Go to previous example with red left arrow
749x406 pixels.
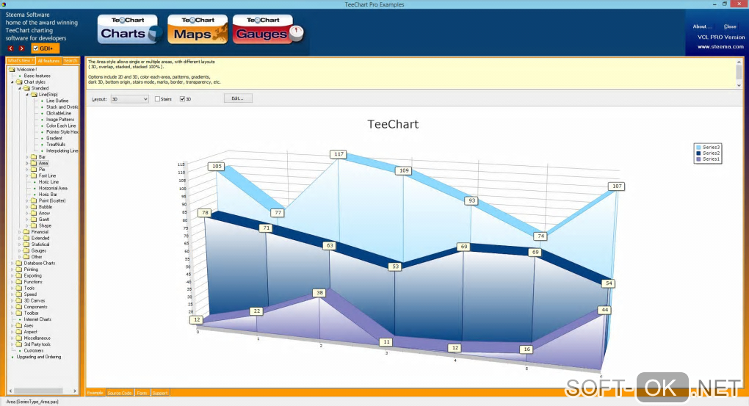10,48
